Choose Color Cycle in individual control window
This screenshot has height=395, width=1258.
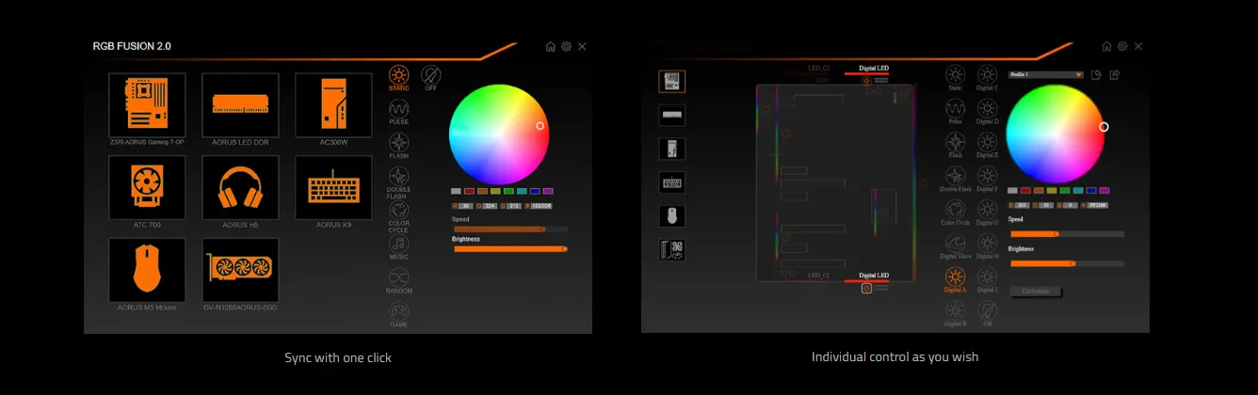tap(955, 211)
